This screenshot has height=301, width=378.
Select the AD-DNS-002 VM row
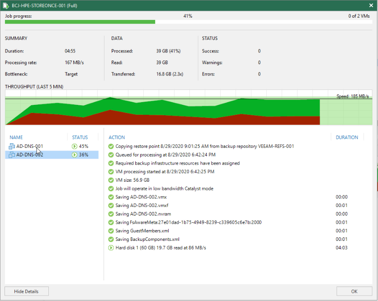52,155
